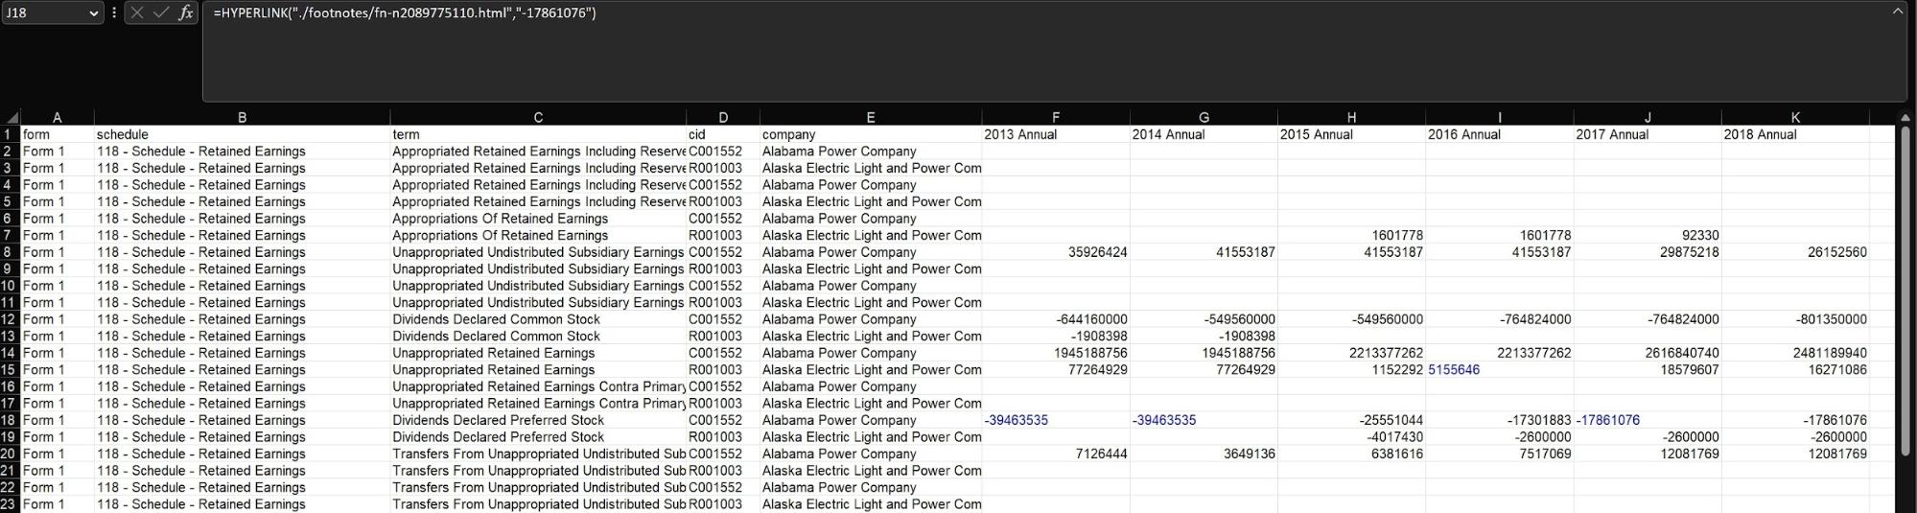Select 'Dividends Declared Common Stock' in row 12

(x=538, y=319)
